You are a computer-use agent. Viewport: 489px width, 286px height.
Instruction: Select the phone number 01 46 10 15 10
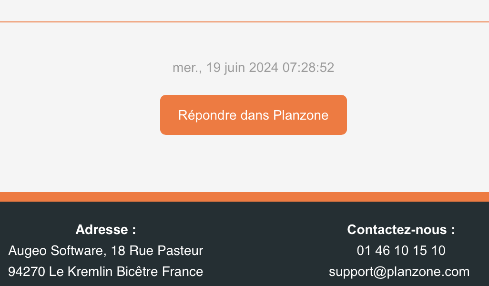401,250
